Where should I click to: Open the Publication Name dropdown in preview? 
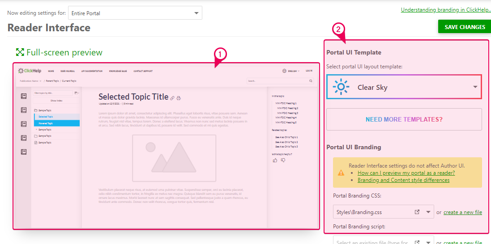click(x=30, y=81)
